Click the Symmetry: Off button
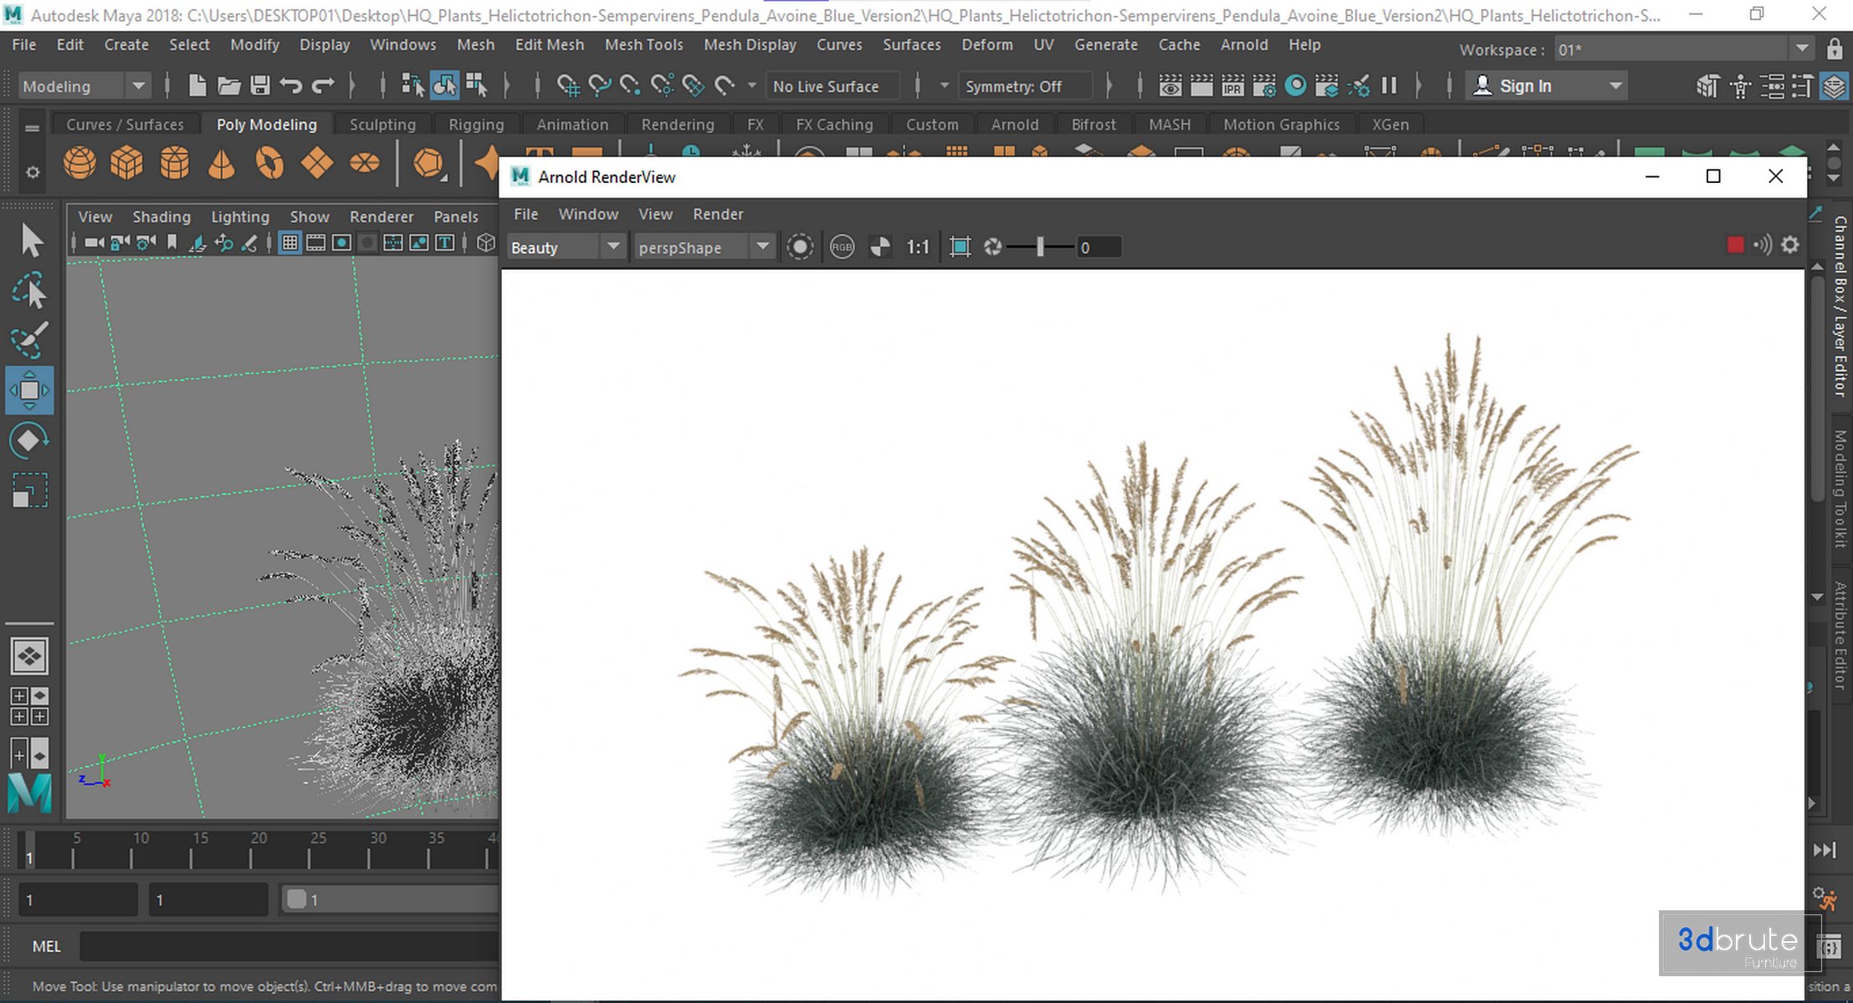1853x1003 pixels. (x=1013, y=86)
